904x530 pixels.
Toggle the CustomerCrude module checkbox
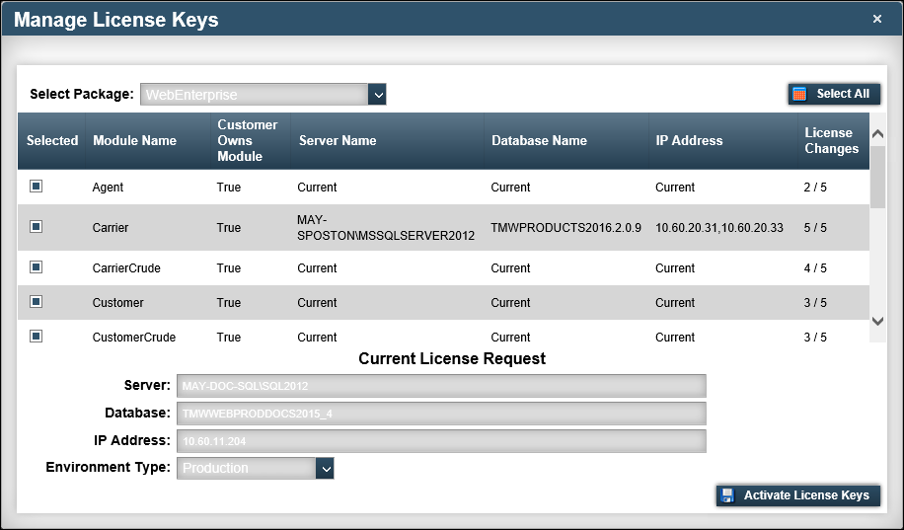coord(37,336)
